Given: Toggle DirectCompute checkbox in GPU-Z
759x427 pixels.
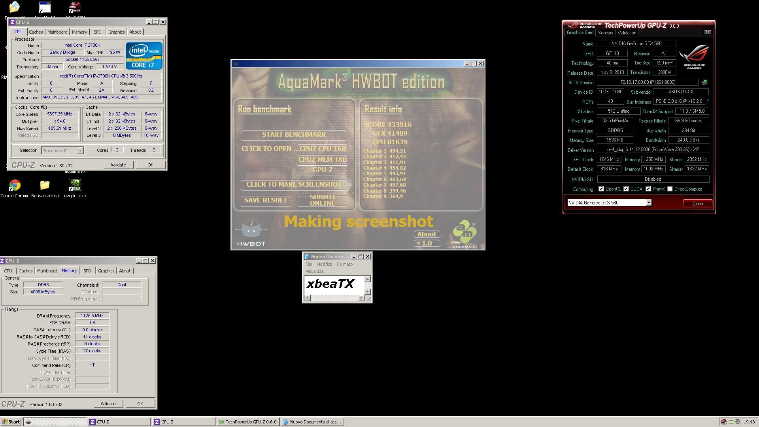Looking at the screenshot, I should 670,189.
